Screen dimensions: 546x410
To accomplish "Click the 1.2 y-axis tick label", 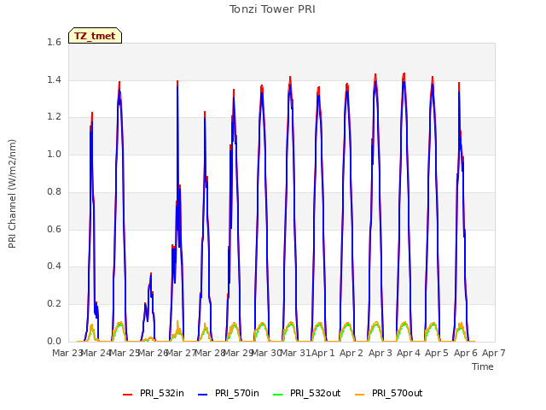I will [x=54, y=117].
